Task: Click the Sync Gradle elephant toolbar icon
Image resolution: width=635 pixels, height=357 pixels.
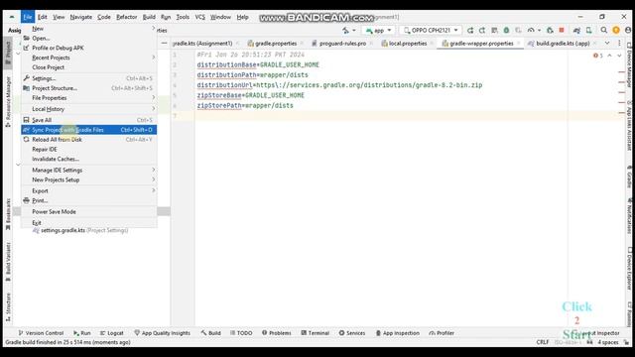Action: [576, 31]
